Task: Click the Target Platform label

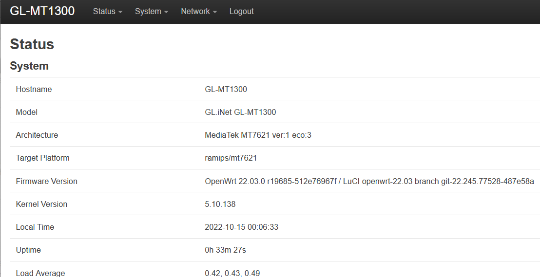Action: click(x=43, y=158)
